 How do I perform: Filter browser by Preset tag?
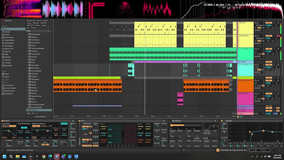point(37,25)
